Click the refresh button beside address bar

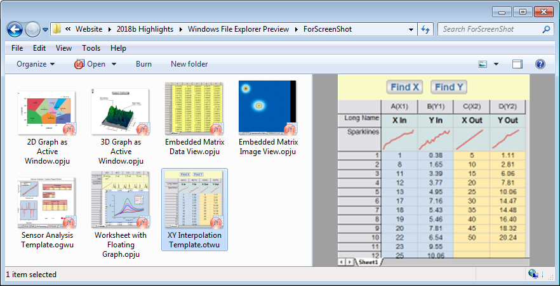(425, 29)
